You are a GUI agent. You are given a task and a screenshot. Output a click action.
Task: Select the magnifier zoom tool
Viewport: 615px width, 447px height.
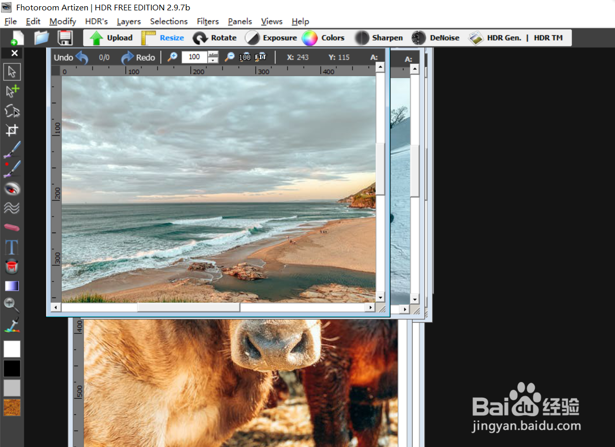point(12,305)
